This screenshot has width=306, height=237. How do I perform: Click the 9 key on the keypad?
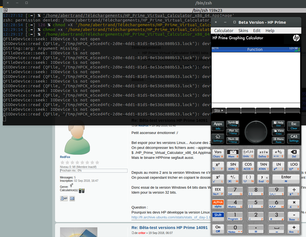(x=276, y=191)
